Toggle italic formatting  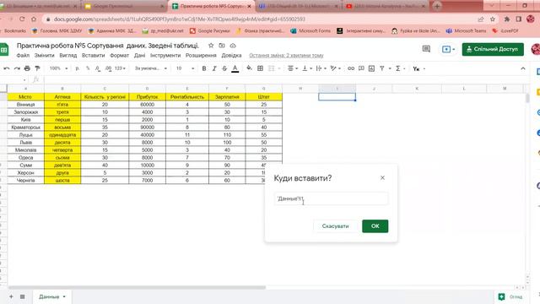click(x=214, y=68)
